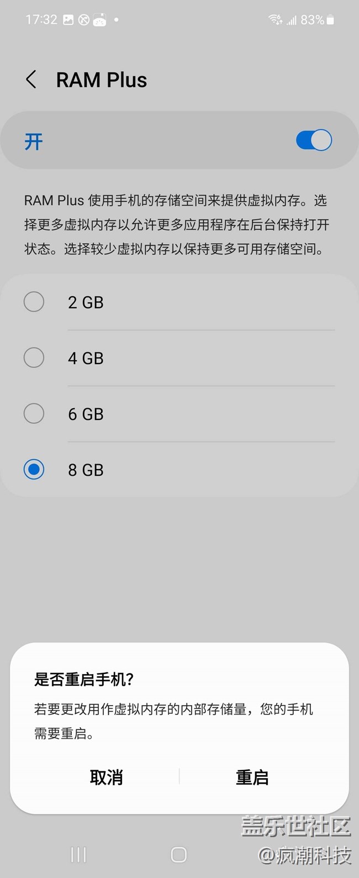Tap the 是否重启手机? dialog title
The height and width of the screenshot is (878, 359).
pos(84,679)
